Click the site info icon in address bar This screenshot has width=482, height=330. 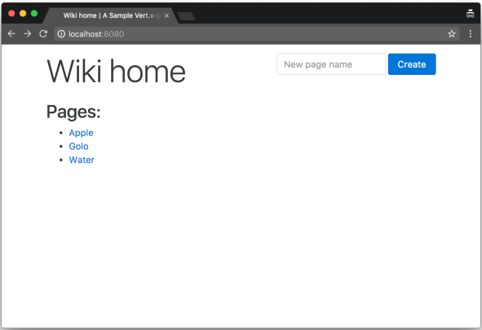(61, 33)
